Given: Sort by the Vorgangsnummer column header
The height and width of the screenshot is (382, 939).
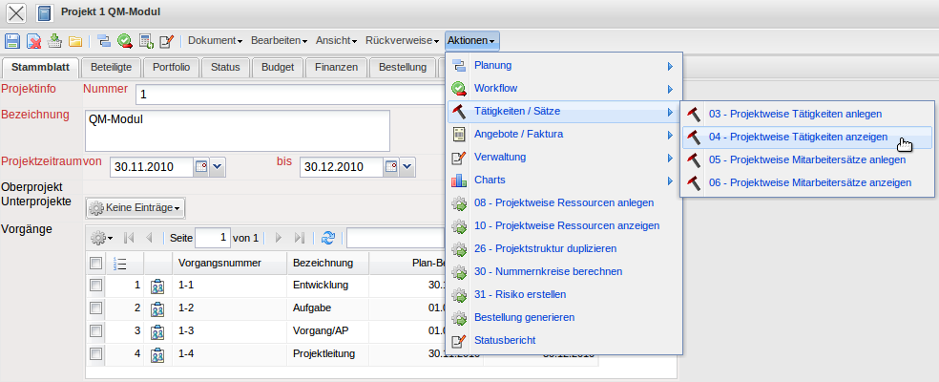Looking at the screenshot, I should 227,263.
